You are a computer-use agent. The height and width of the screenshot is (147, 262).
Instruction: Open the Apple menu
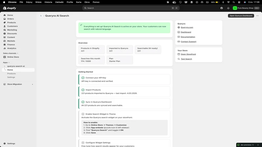[4, 2]
